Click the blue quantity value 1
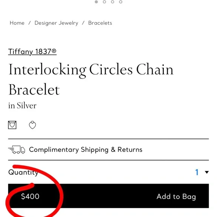The width and height of the screenshot is (217, 217). coord(197,172)
